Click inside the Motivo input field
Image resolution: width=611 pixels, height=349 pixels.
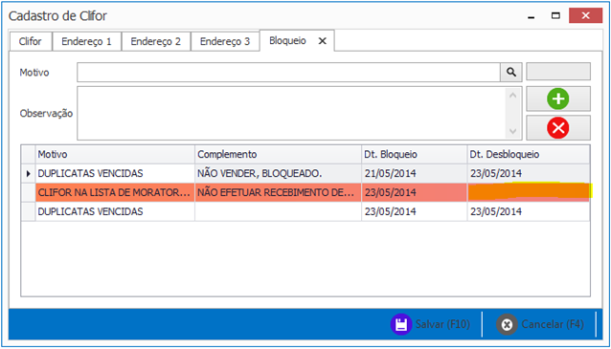288,73
